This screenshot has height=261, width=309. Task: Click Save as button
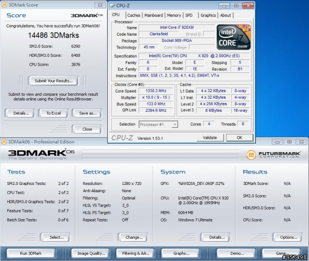coord(88,113)
